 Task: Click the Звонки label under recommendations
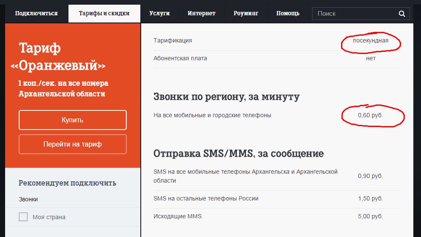pyautogui.click(x=28, y=199)
